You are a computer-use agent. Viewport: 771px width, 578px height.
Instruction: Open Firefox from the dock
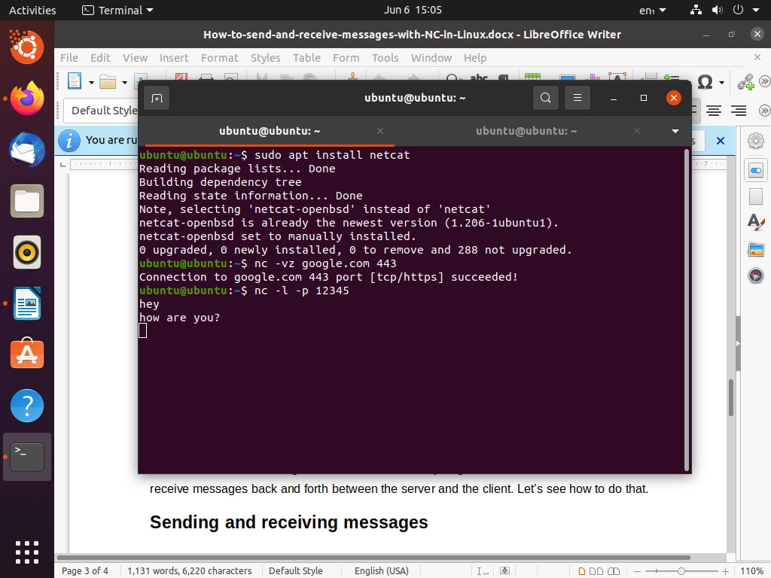(x=27, y=99)
